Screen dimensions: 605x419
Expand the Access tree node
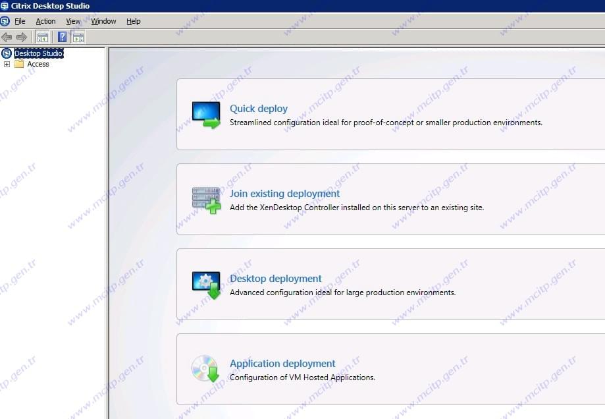7,64
